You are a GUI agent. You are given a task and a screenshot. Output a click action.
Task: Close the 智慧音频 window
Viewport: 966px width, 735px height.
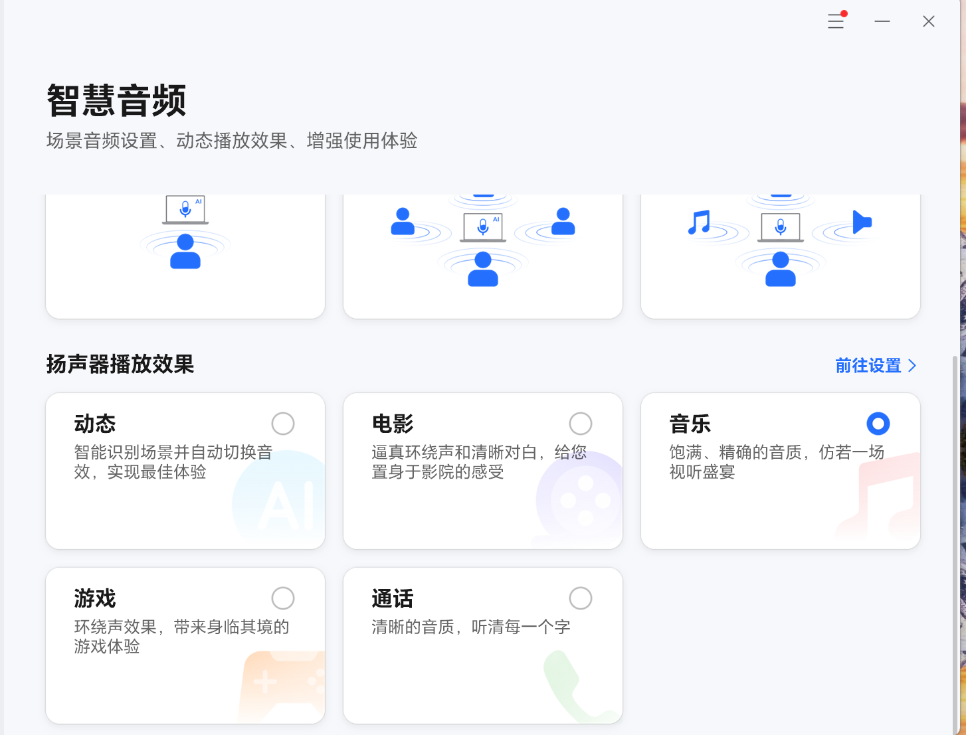click(x=929, y=22)
